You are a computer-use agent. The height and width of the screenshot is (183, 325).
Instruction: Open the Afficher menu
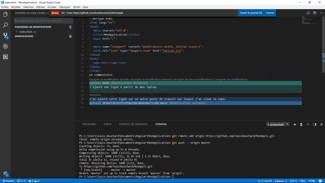[x=41, y=7]
